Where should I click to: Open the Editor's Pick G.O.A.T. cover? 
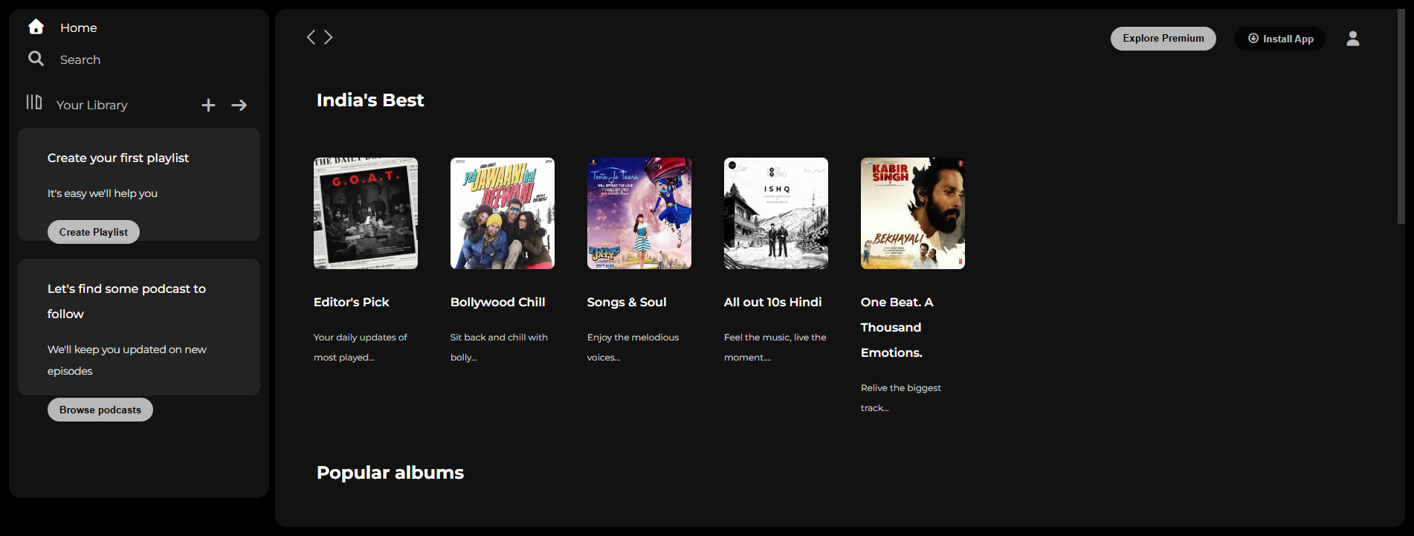[366, 213]
